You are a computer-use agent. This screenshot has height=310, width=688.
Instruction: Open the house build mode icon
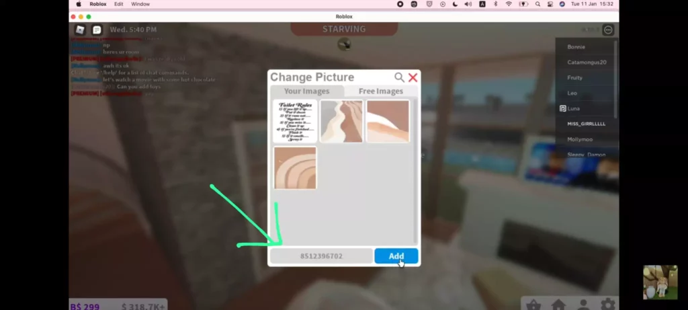pyautogui.click(x=558, y=305)
